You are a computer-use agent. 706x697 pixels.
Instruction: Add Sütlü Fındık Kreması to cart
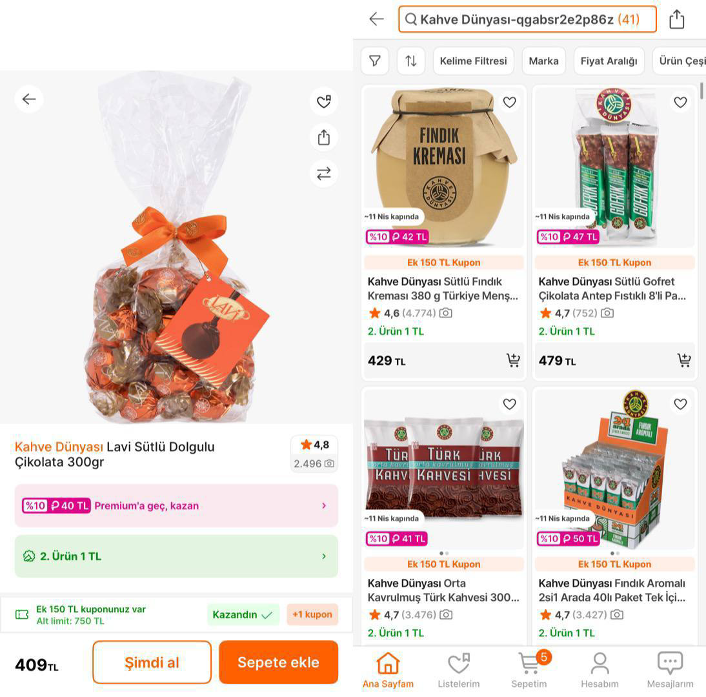click(x=513, y=360)
